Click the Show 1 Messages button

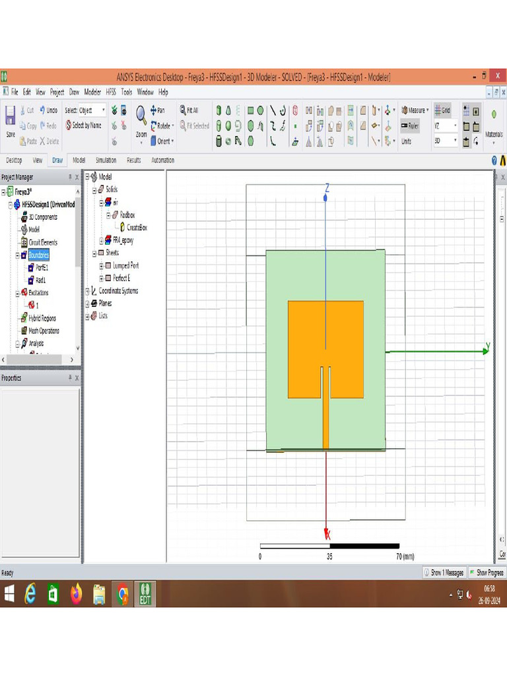pos(443,572)
